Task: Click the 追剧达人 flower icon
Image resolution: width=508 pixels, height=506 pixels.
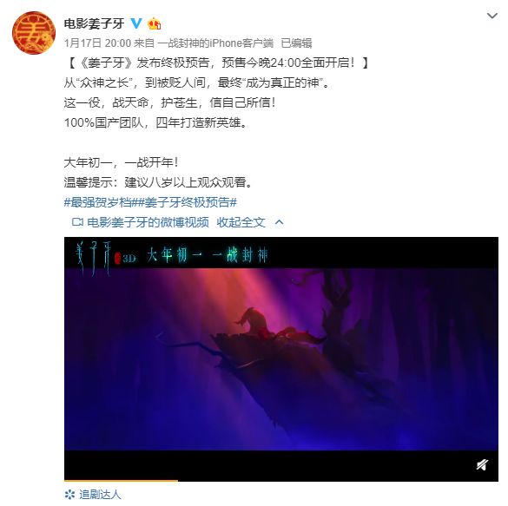Action: pos(69,495)
